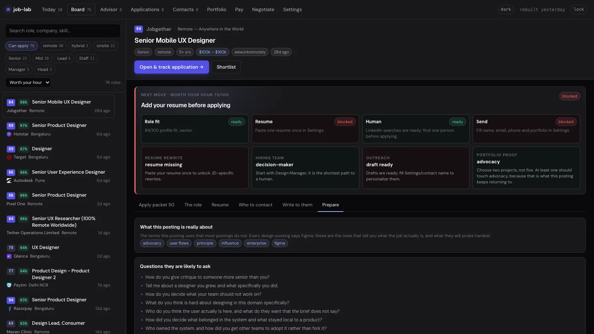Select Pixel One Senior Product Designer listing

point(58,200)
